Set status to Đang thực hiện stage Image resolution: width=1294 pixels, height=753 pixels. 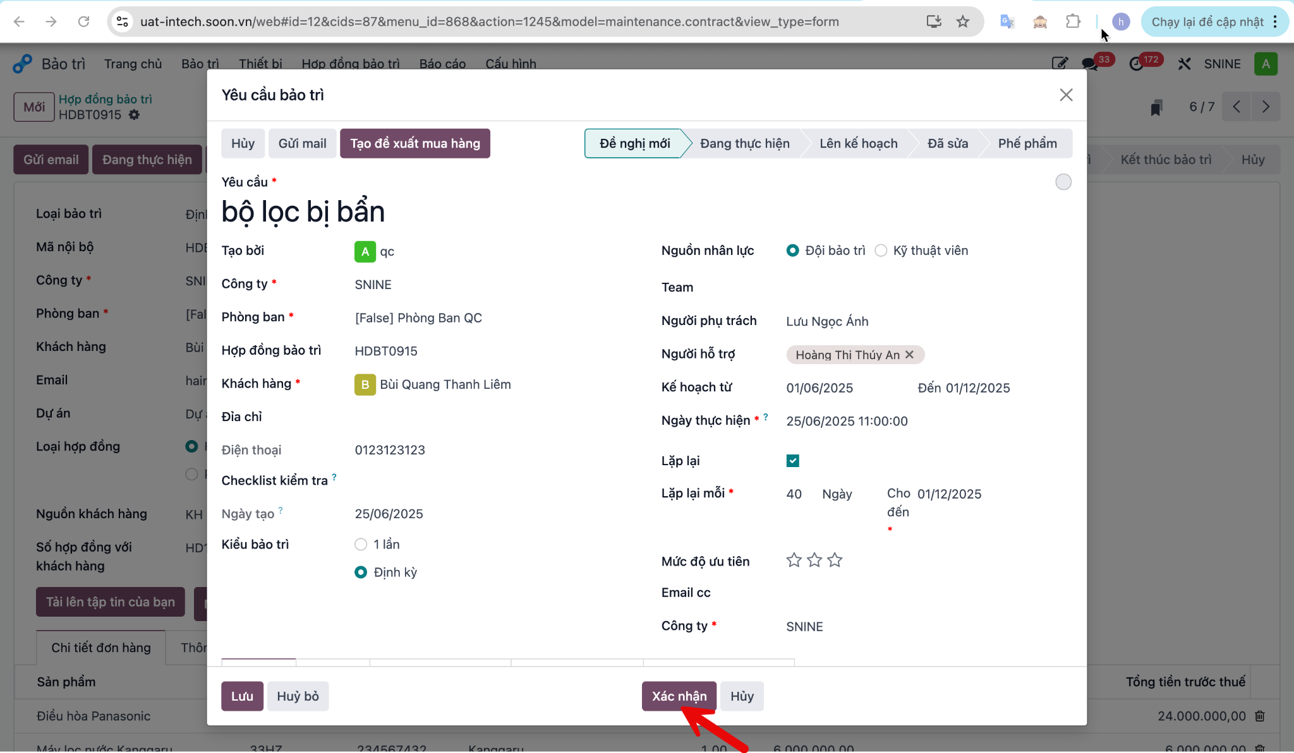(x=745, y=143)
